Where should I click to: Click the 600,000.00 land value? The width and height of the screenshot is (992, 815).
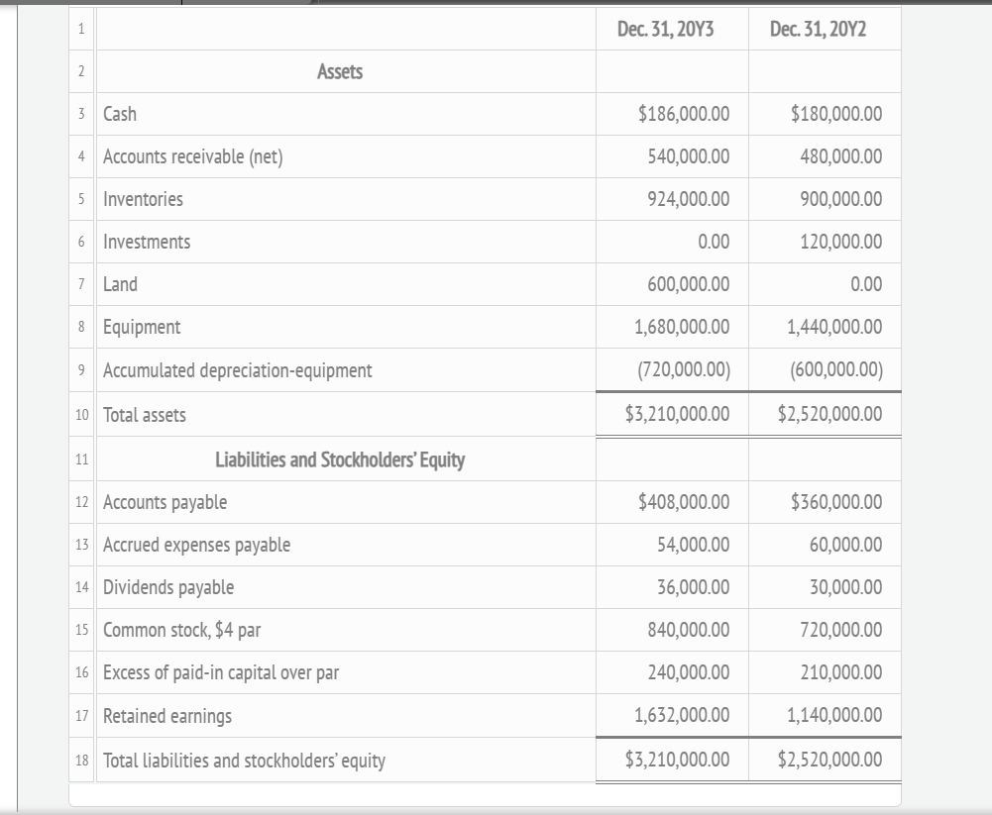coord(689,284)
